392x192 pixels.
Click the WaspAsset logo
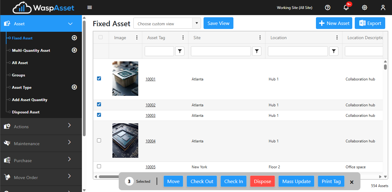43,7
